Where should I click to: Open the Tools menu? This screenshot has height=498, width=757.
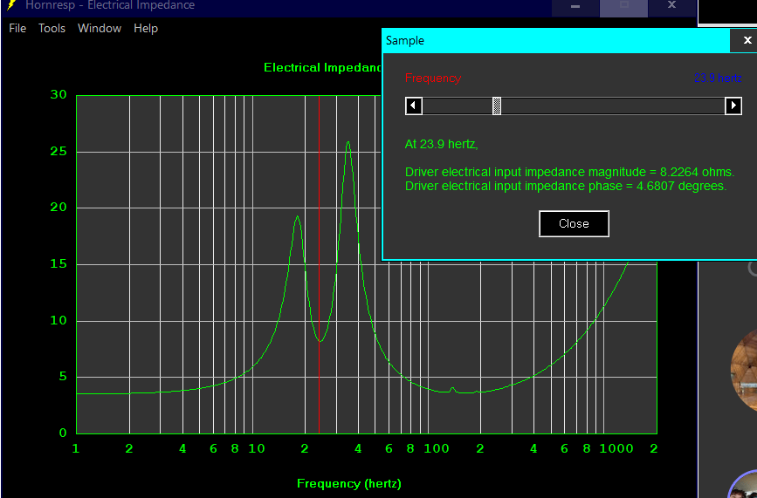(x=52, y=29)
